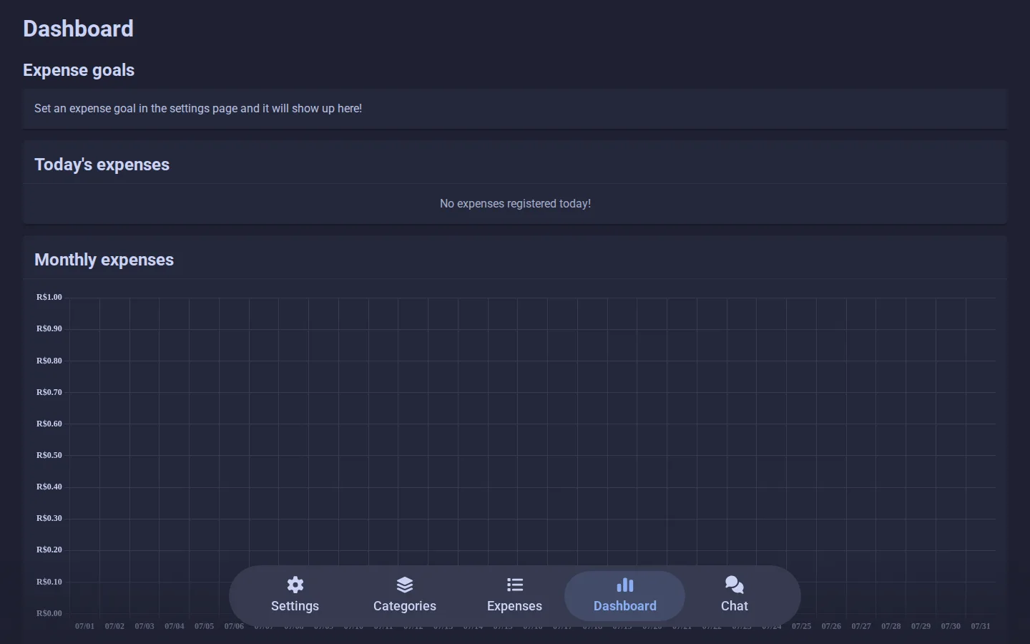Click the expense goal settings hint text
This screenshot has height=644, width=1030.
tap(198, 109)
